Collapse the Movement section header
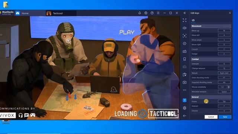 211,26
